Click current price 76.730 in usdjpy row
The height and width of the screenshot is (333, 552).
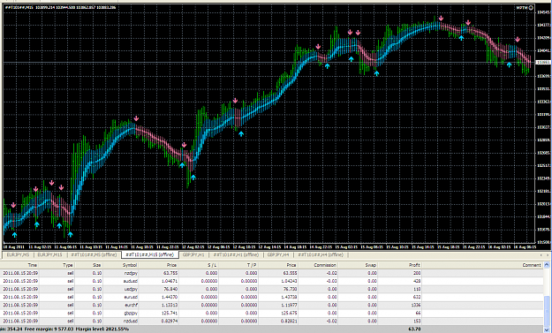(291, 289)
